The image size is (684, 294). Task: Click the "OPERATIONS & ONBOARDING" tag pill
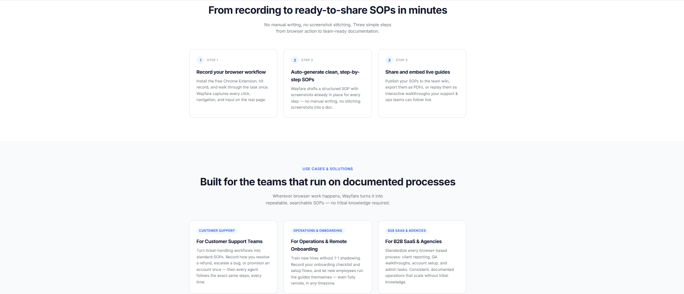point(318,231)
